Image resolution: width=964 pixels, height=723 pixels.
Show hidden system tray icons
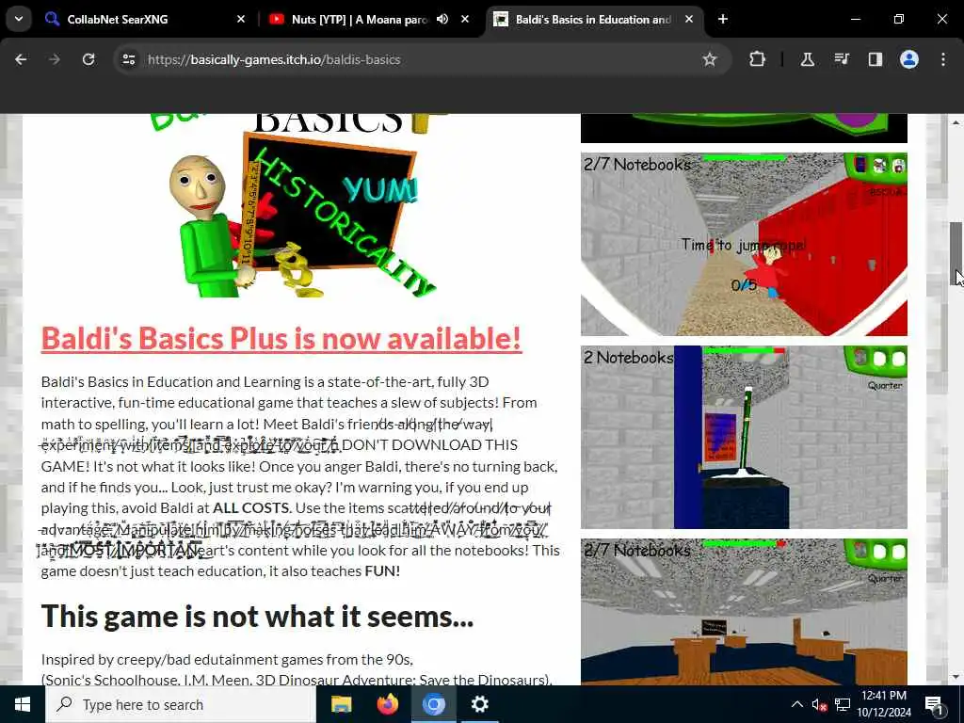[x=796, y=704]
